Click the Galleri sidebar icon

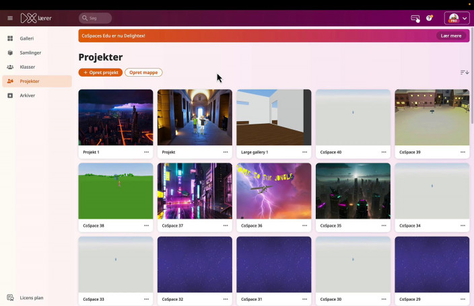[x=10, y=38]
